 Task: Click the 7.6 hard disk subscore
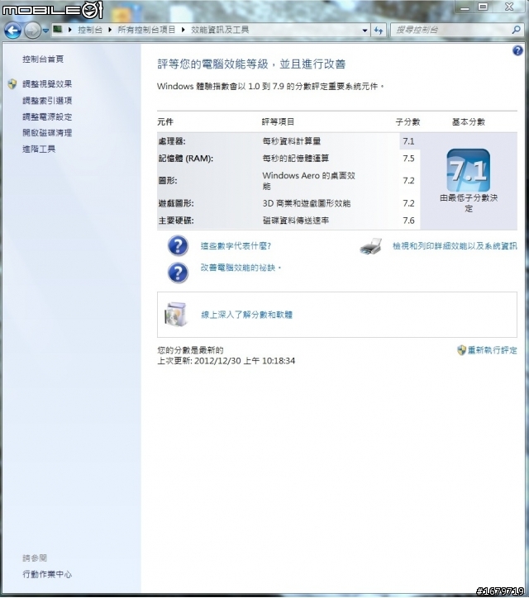(x=408, y=221)
